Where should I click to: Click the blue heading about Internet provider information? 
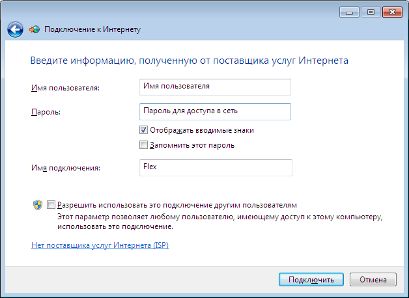click(x=190, y=61)
